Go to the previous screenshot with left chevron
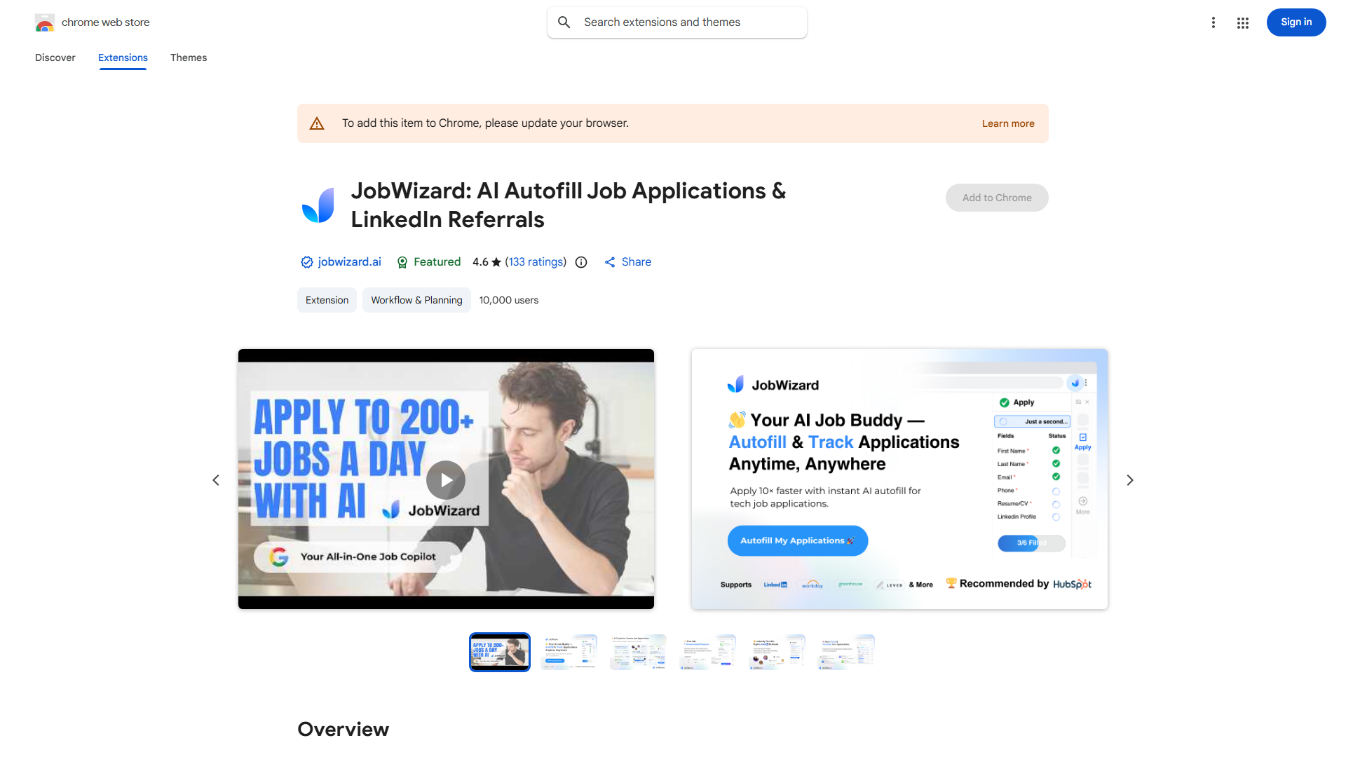The height and width of the screenshot is (757, 1346). [216, 480]
